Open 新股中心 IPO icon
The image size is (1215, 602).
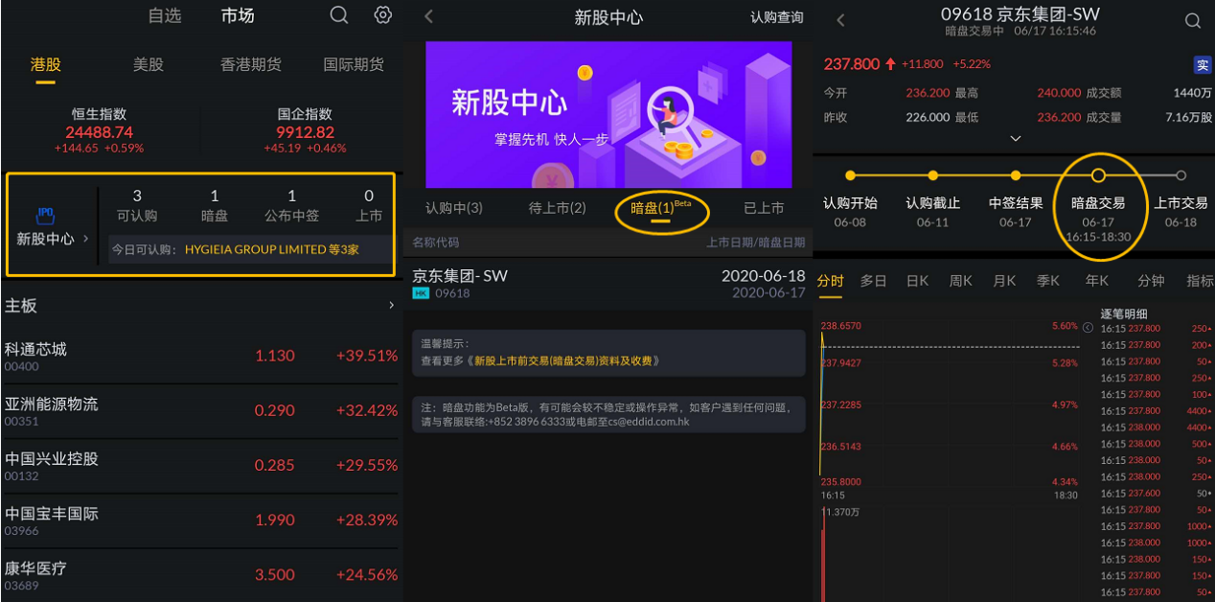45,216
